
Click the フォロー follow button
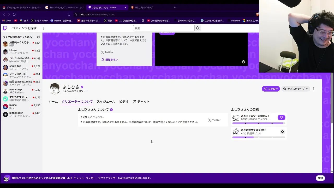(x=271, y=89)
